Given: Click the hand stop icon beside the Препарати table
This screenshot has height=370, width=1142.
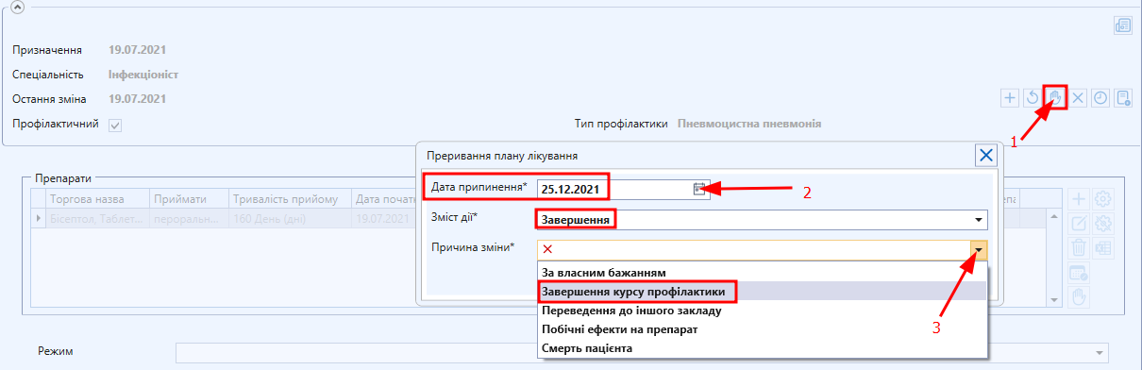Looking at the screenshot, I should point(1079,297).
